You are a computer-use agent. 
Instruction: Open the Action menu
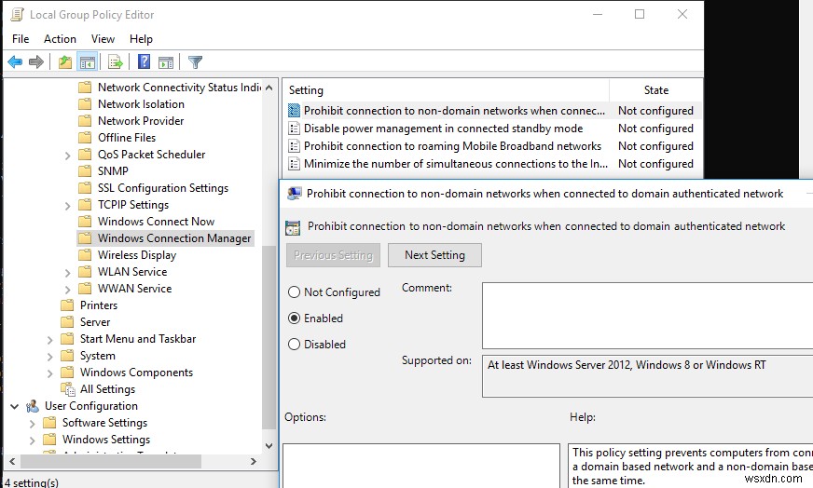60,38
